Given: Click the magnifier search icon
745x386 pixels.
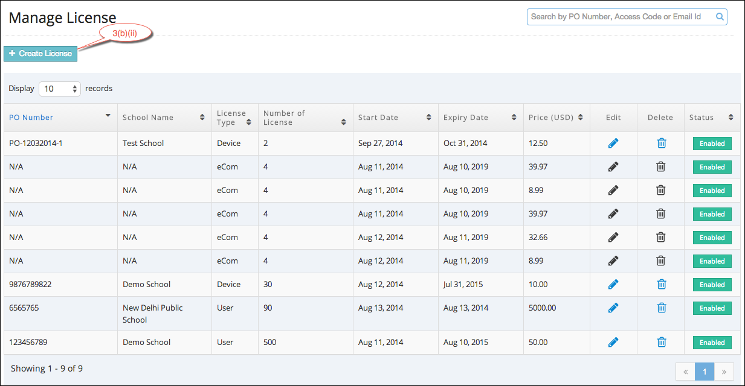Looking at the screenshot, I should (x=720, y=17).
